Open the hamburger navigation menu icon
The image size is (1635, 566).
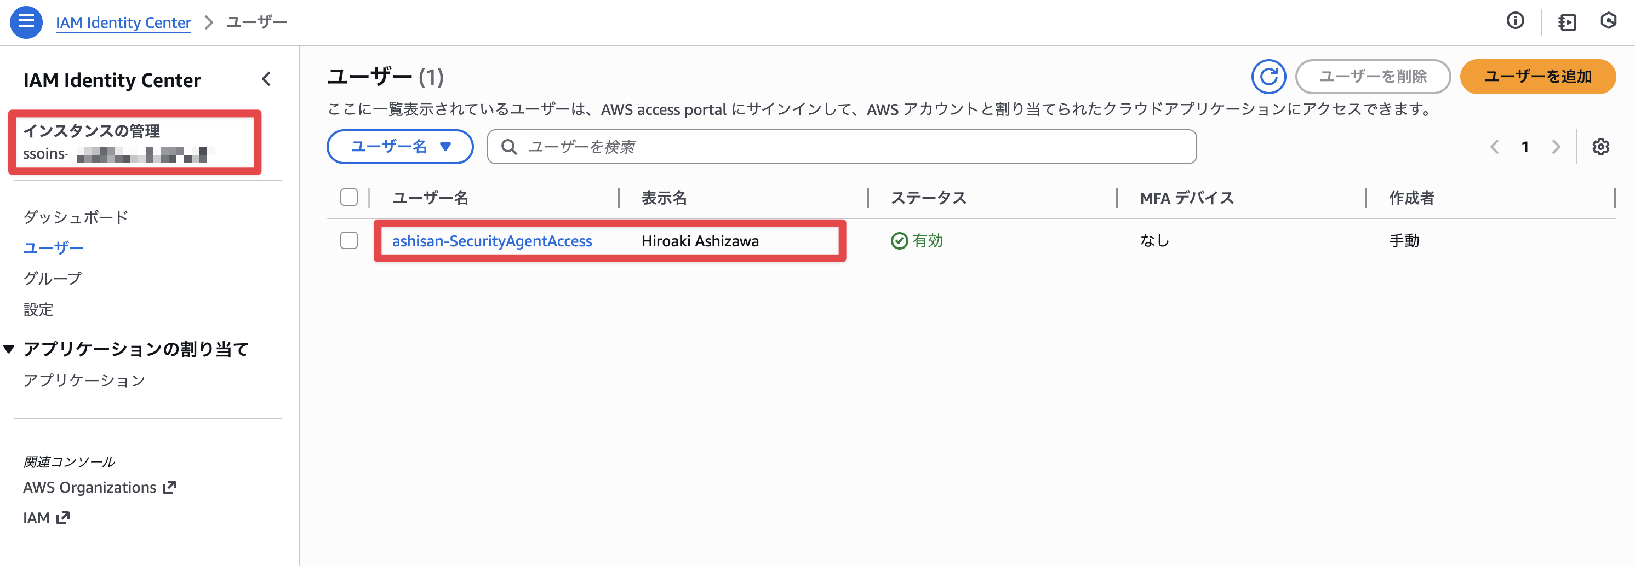[26, 22]
